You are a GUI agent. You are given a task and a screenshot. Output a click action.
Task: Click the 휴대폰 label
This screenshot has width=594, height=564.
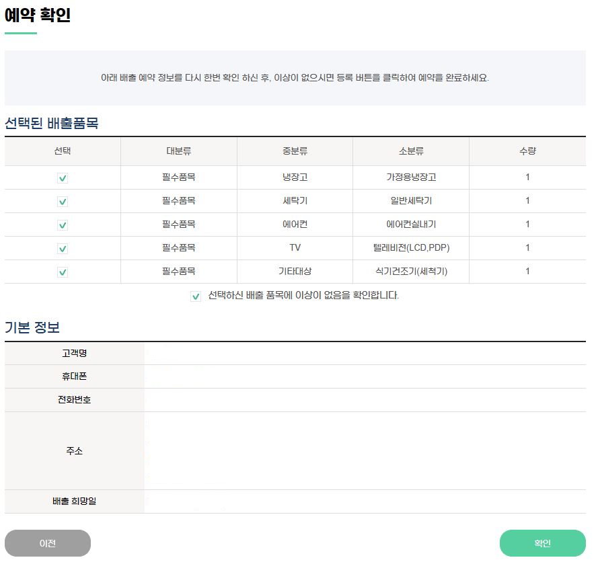tap(74, 376)
